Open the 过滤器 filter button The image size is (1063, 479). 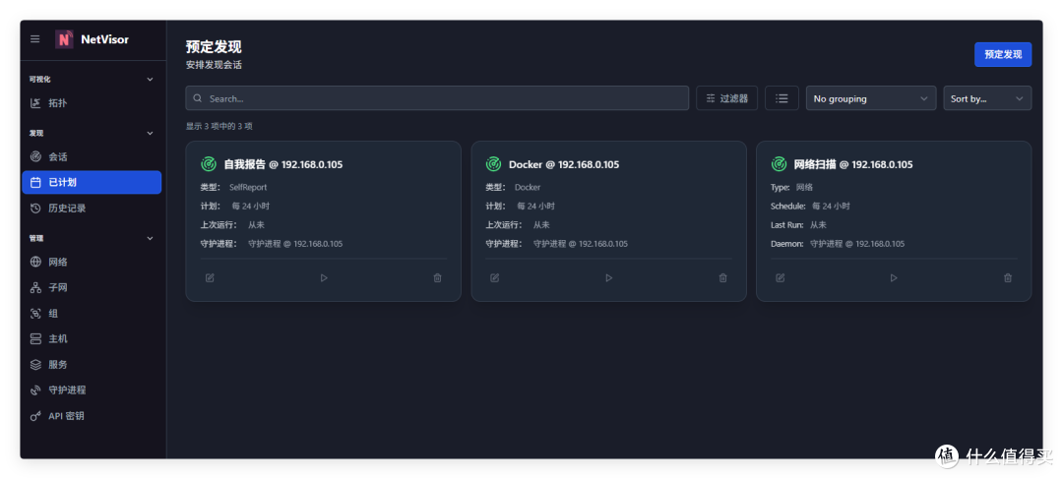tap(726, 98)
